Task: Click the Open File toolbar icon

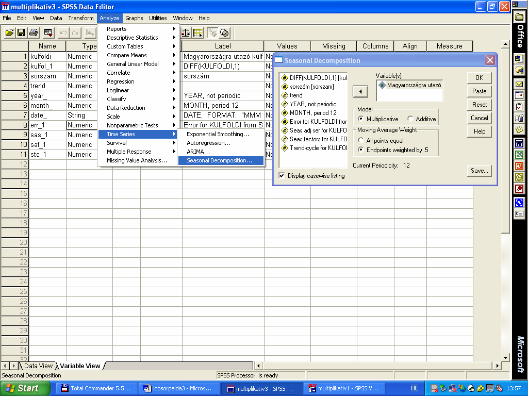Action: [x=9, y=32]
